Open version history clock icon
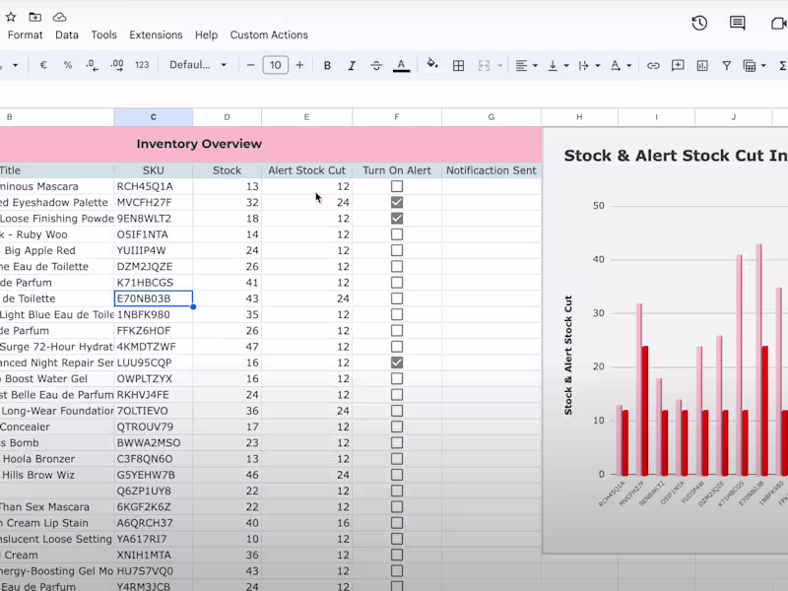Image resolution: width=788 pixels, height=591 pixels. click(699, 23)
